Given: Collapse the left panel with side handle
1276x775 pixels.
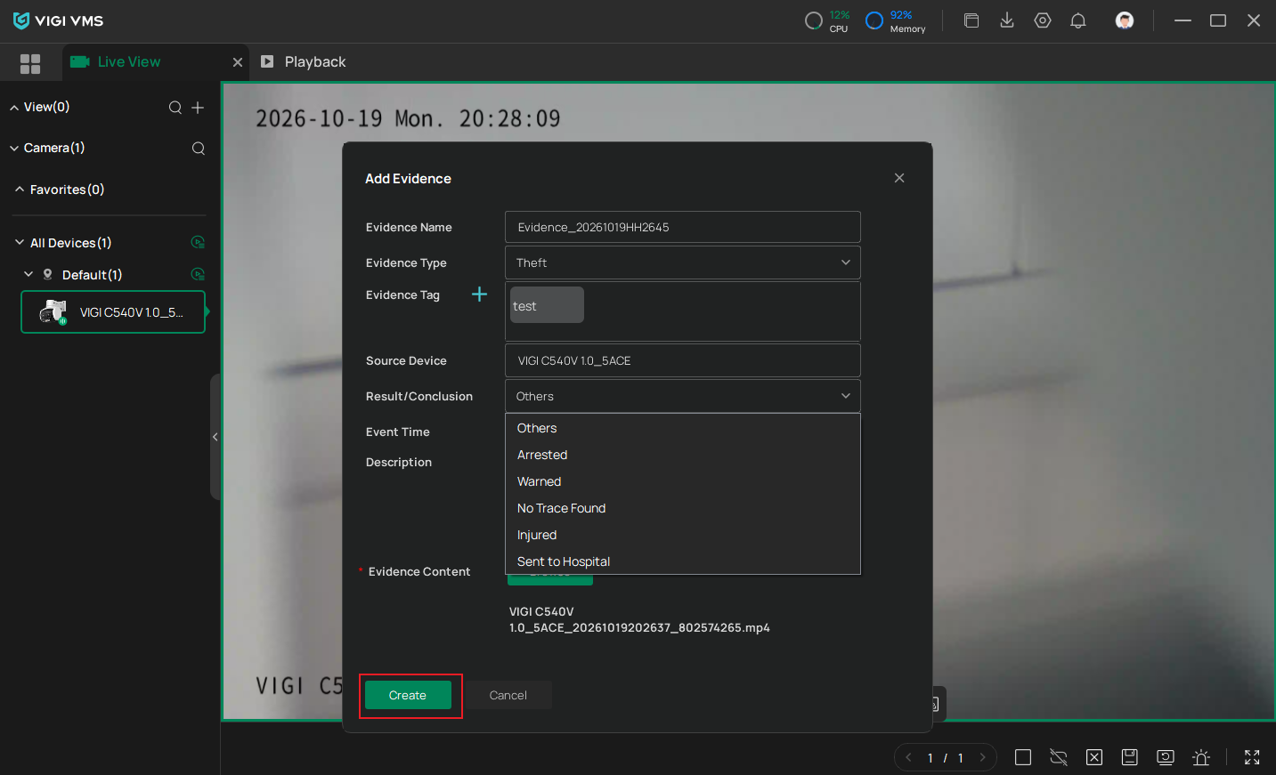Looking at the screenshot, I should tap(215, 437).
